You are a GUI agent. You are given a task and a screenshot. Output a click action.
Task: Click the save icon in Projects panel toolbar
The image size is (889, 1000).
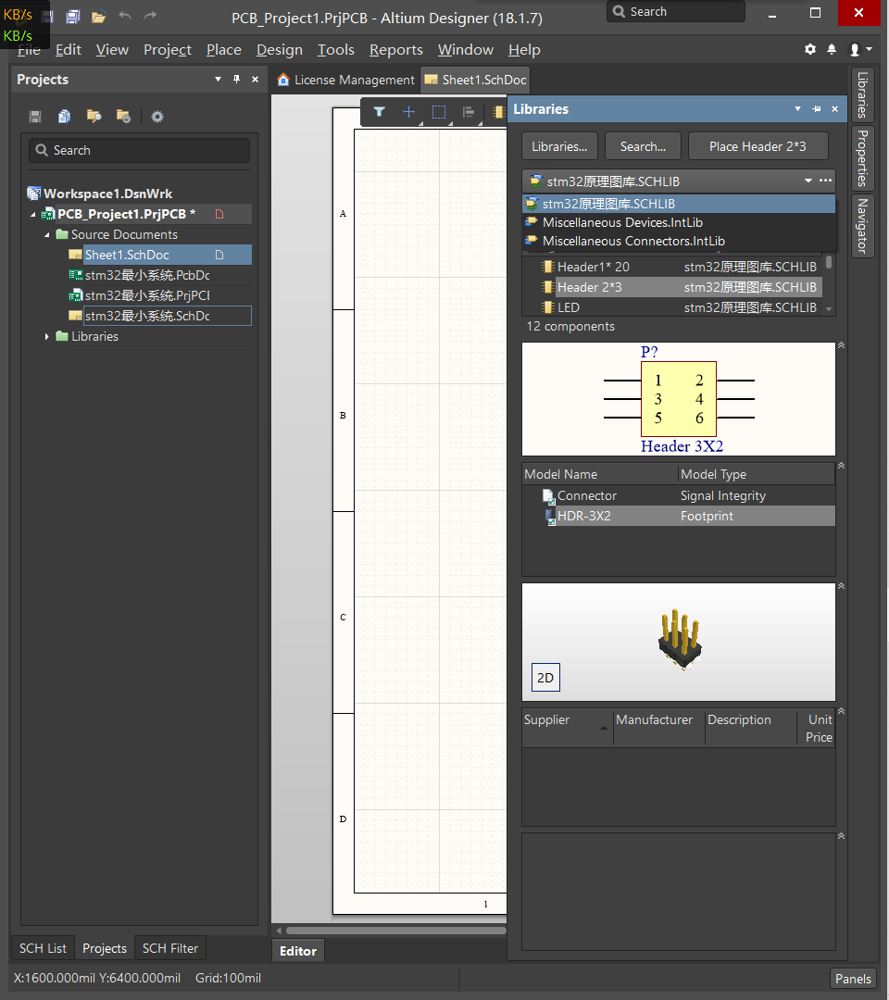35,116
